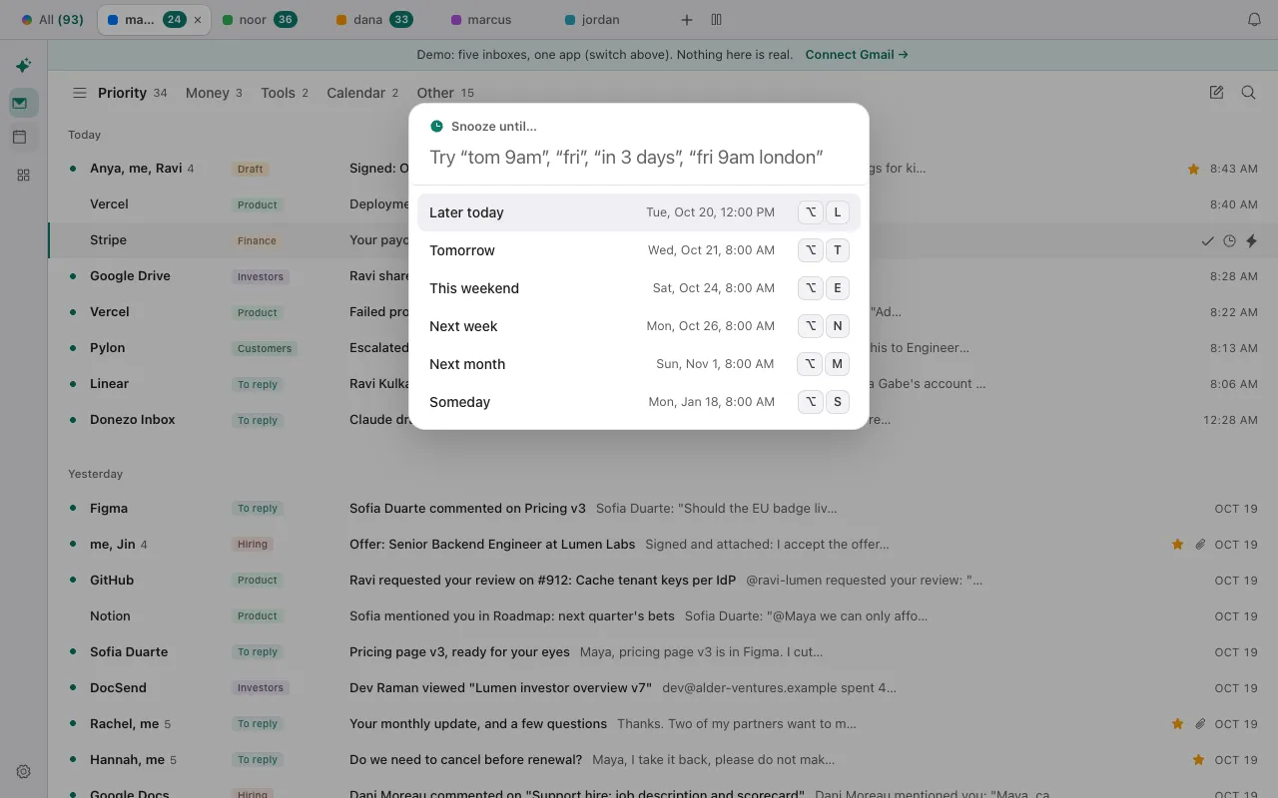The image size is (1278, 798).
Task: Open the apps grid sidebar icon
Action: [x=23, y=176]
